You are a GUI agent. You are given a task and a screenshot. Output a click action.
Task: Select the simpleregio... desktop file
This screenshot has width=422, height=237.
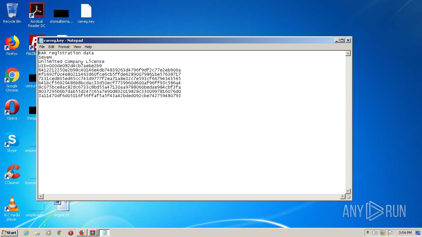(x=37, y=211)
